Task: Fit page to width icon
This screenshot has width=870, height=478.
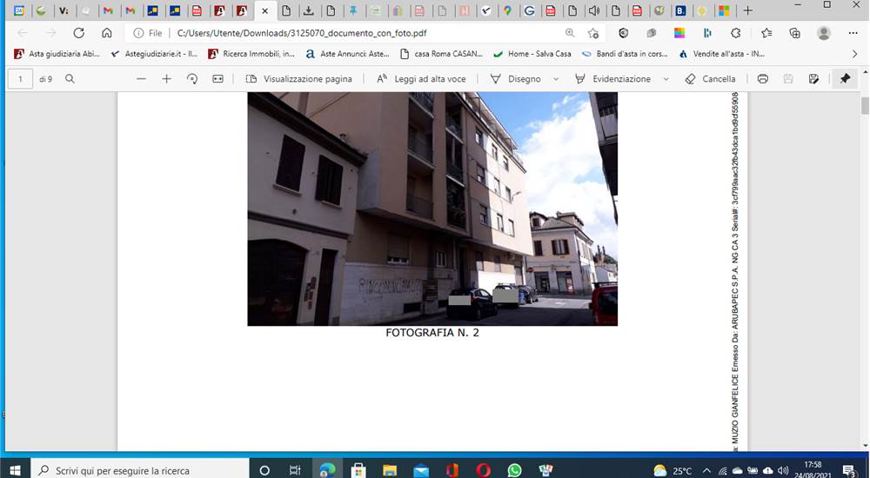Action: click(218, 79)
